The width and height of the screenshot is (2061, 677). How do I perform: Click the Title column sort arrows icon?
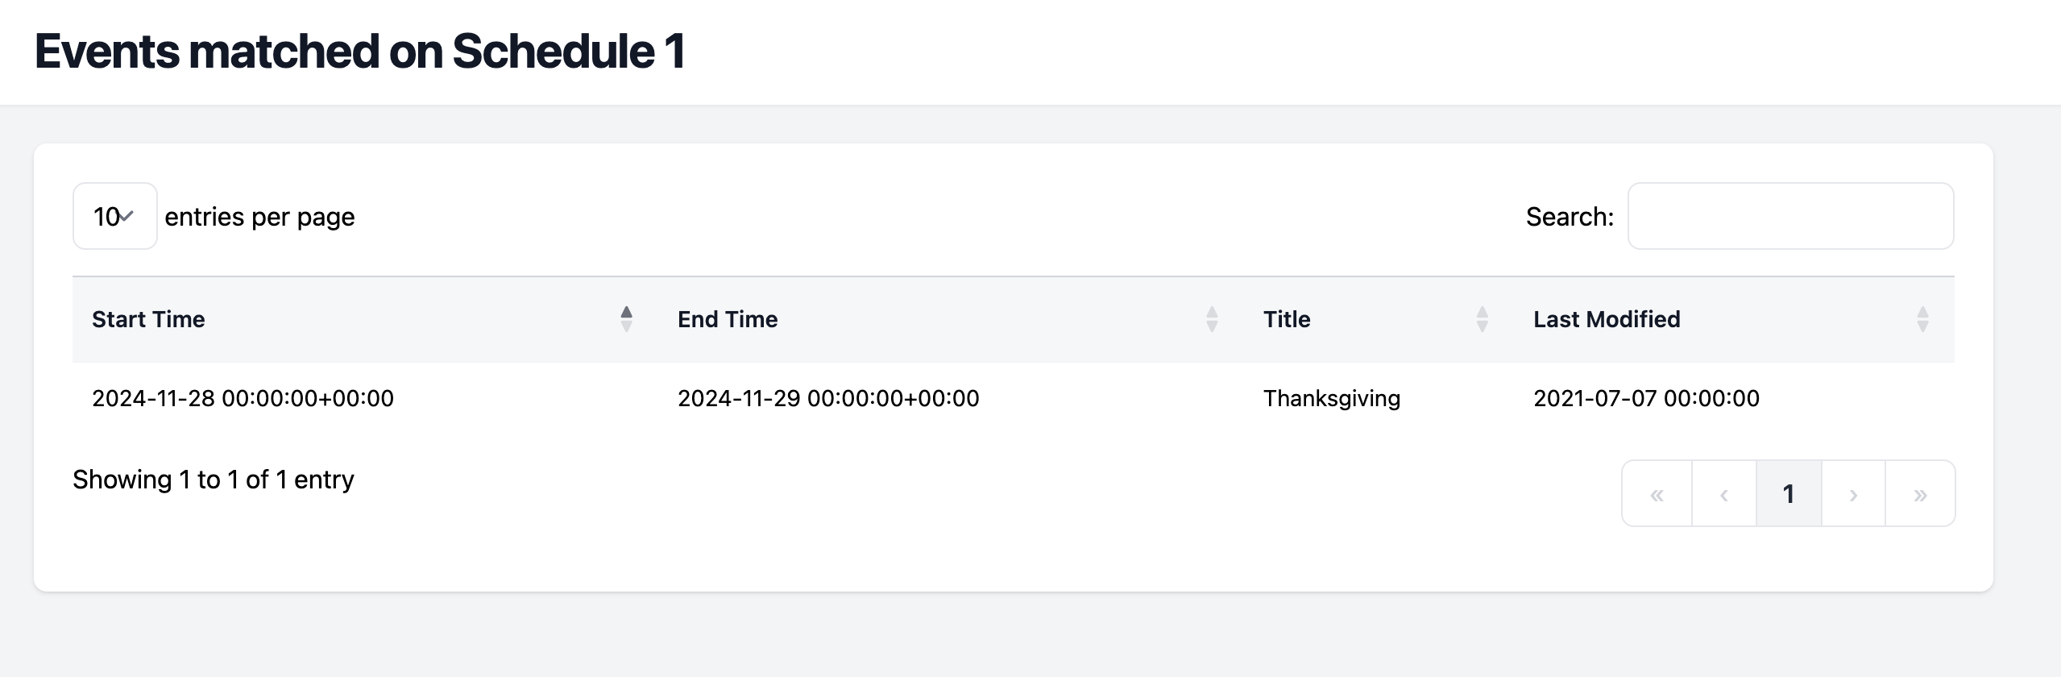coord(1483,319)
